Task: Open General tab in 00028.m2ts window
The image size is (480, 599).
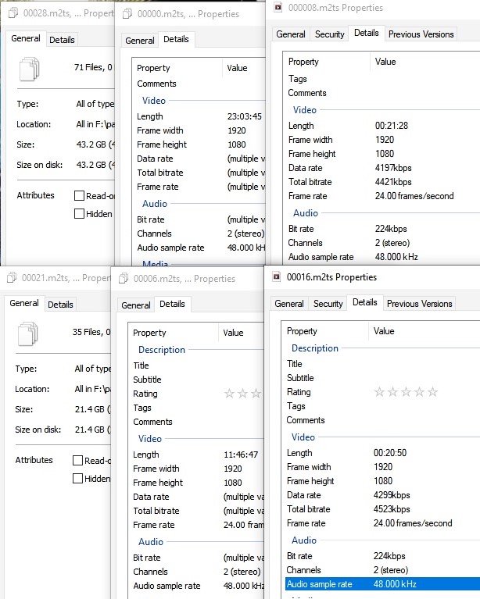Action: click(26, 38)
